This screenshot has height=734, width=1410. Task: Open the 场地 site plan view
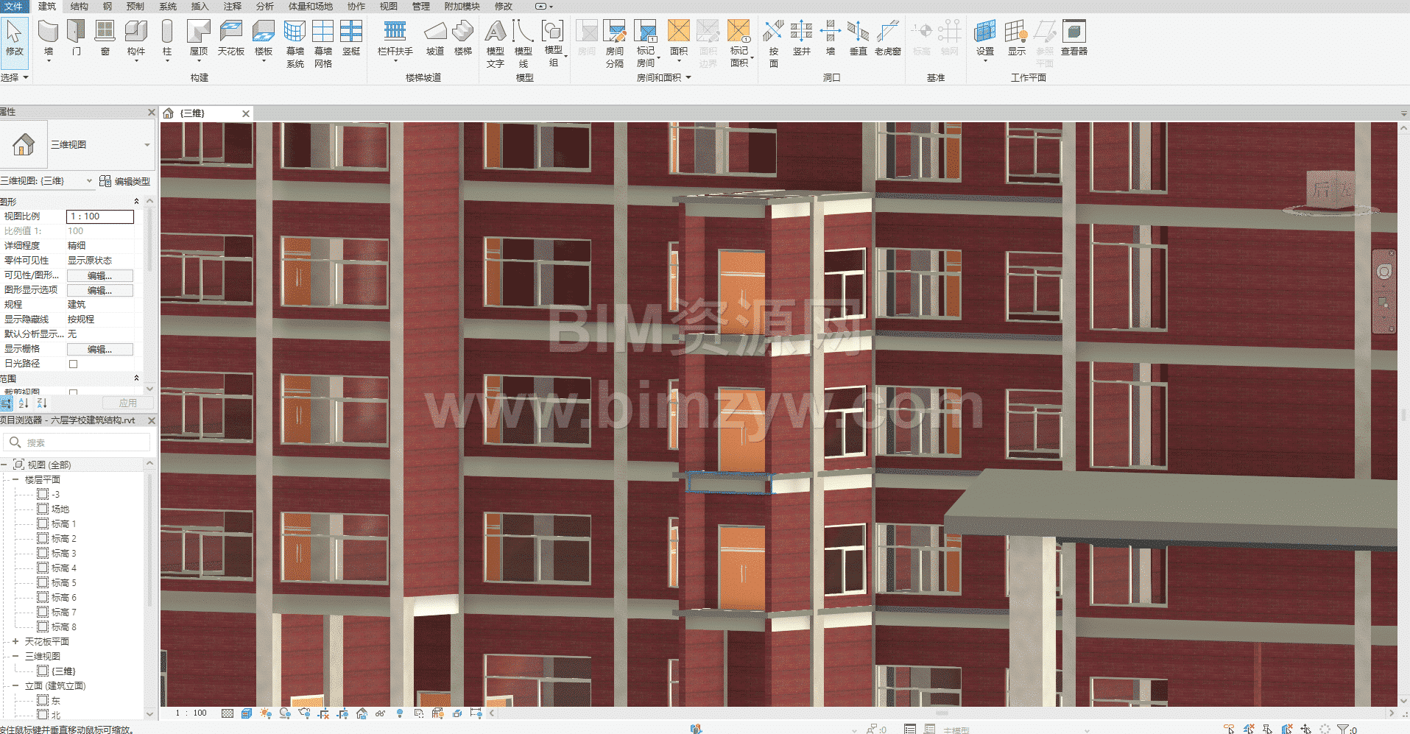click(x=60, y=509)
